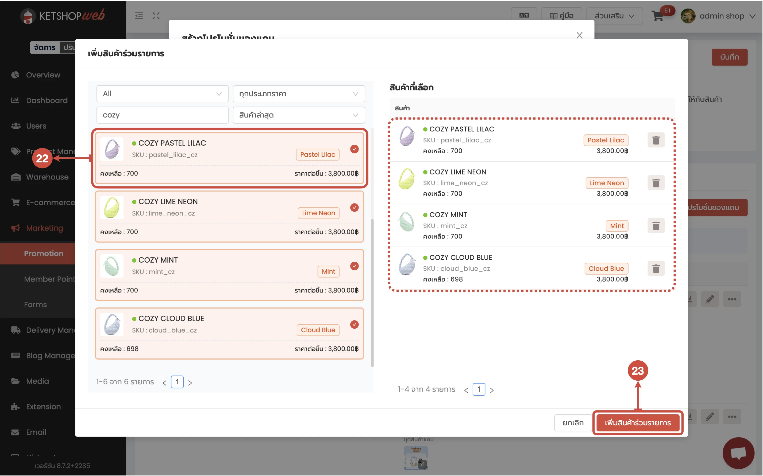Uncheck the COZY LIME NEON product

[x=354, y=208]
